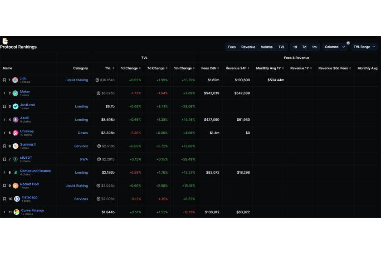This screenshot has height=254, width=381.
Task: Click the Curve Finance logo icon
Action: coord(16,212)
